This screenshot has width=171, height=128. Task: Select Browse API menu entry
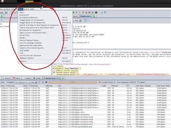click(45, 15)
